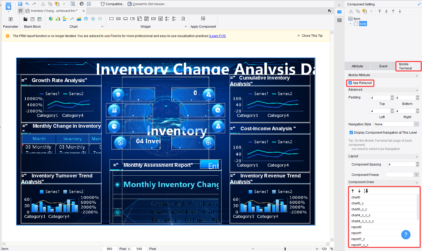Dismiss the notice with Close This Tip
The image size is (422, 251).
coord(310,36)
